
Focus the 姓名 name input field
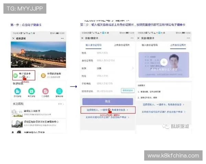107,53
